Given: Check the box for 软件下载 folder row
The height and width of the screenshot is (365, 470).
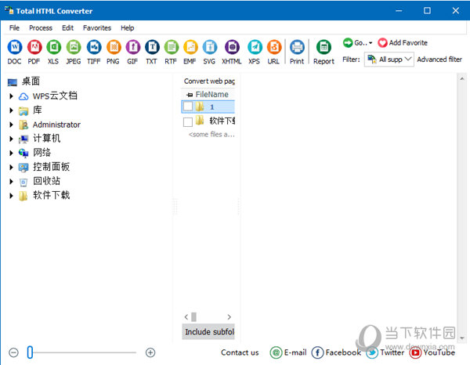Looking at the screenshot, I should pos(188,122).
